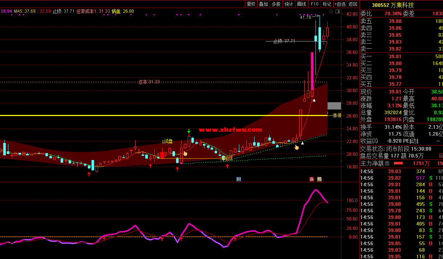Open the 叠加 overlay menu
Viewport: 443px width, 259px height.
[x=263, y=4]
